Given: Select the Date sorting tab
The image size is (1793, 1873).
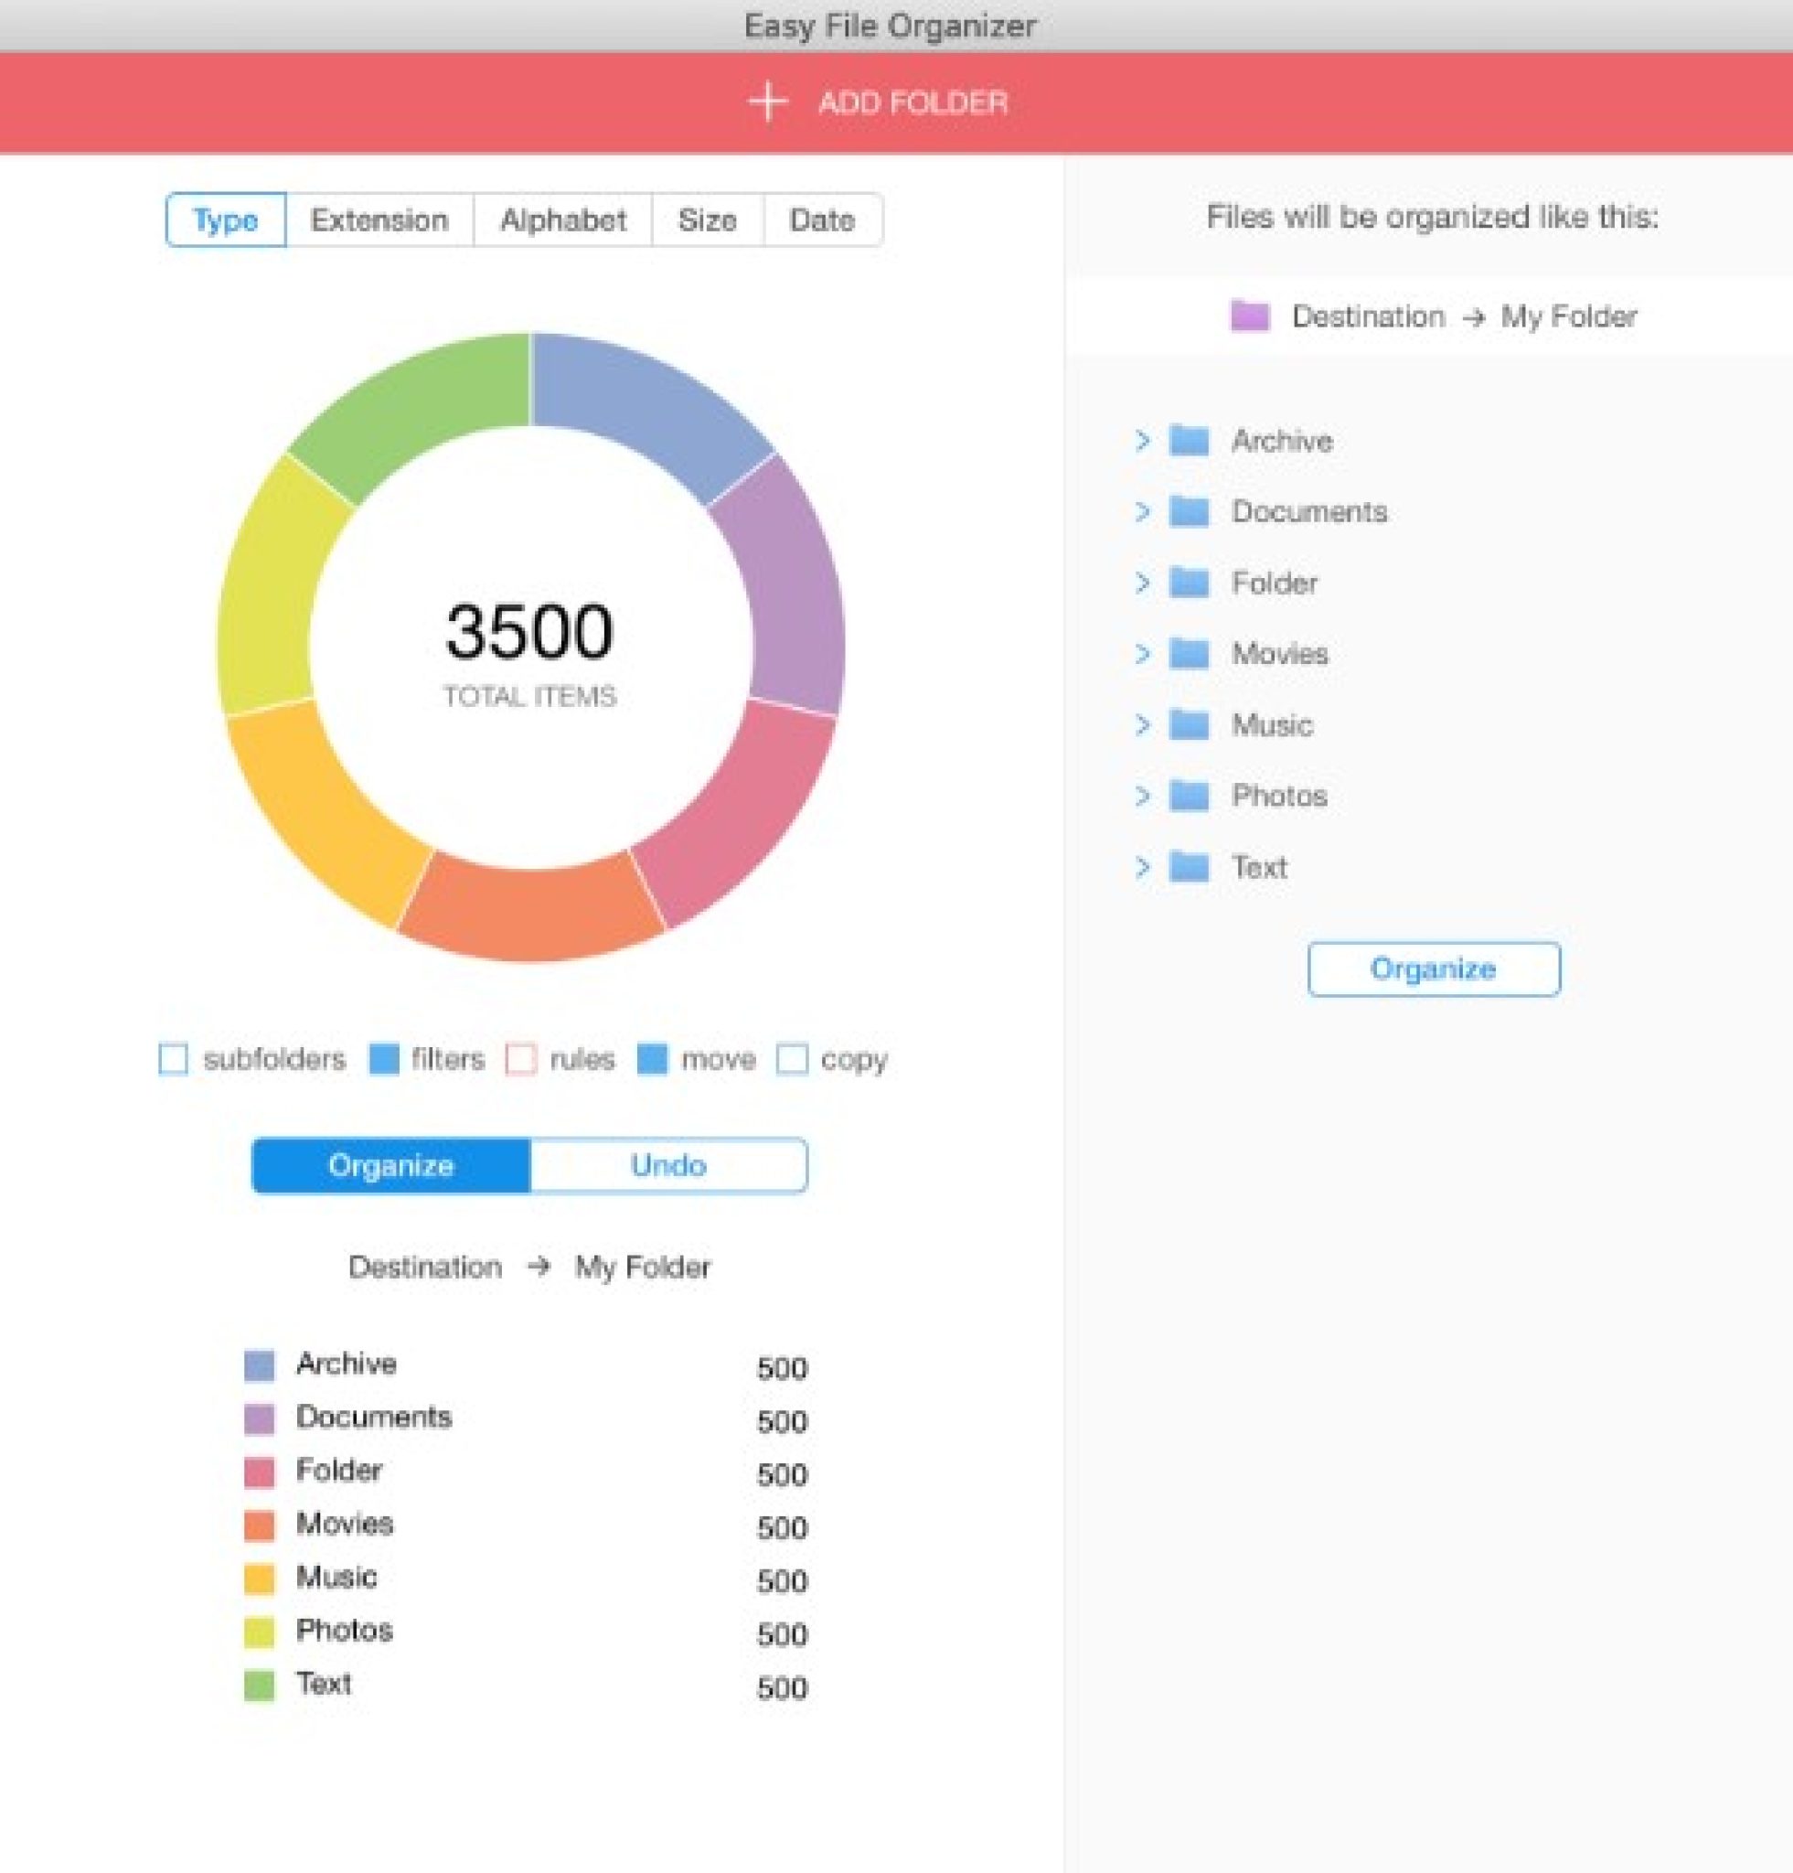Looking at the screenshot, I should (821, 219).
